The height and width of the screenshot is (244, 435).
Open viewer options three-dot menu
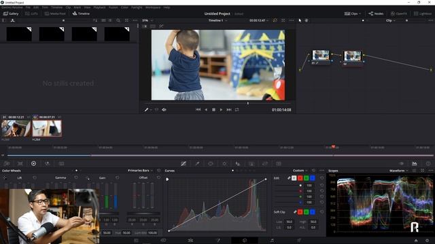[292, 20]
